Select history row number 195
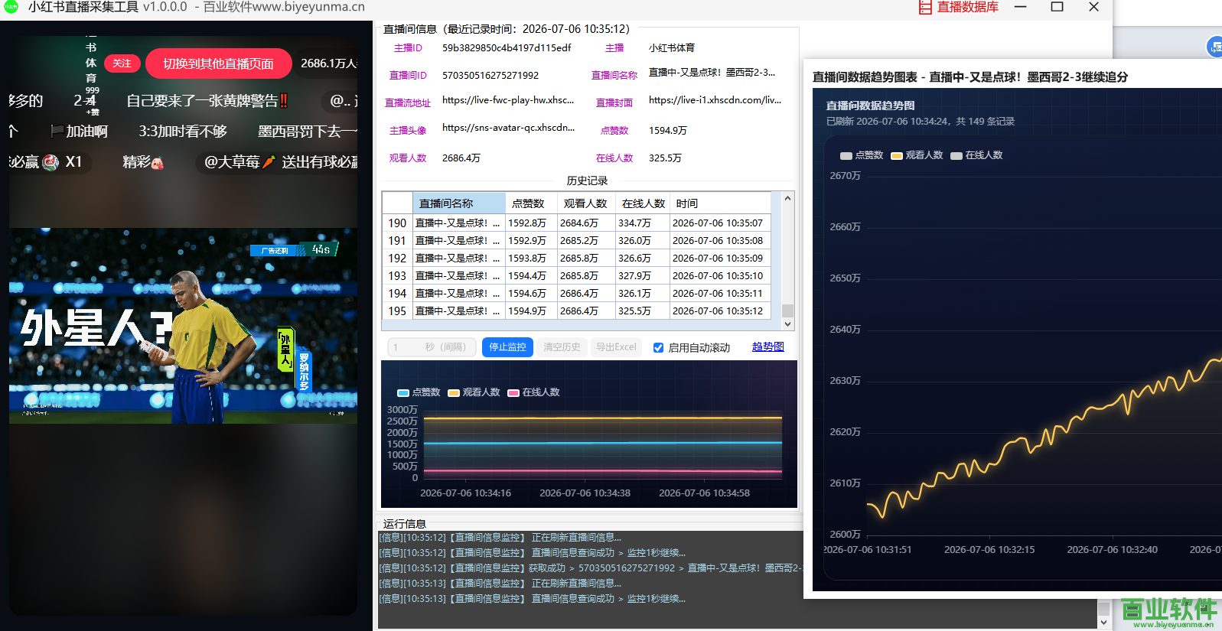The height and width of the screenshot is (631, 1222). tap(397, 311)
